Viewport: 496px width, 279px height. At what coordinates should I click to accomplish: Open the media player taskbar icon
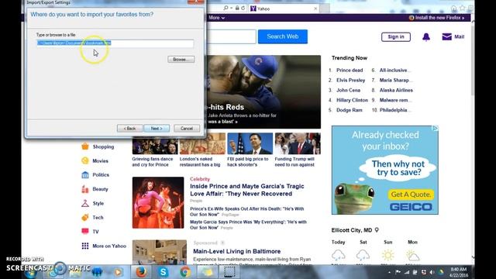(119, 272)
